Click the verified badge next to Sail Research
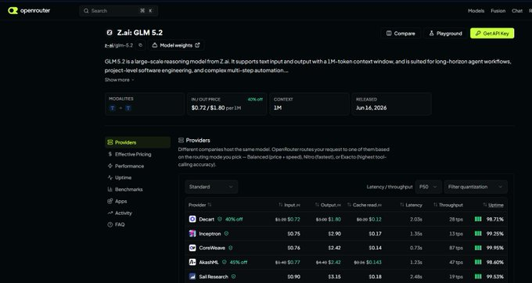Screen dimensions: 532x283 233,277
